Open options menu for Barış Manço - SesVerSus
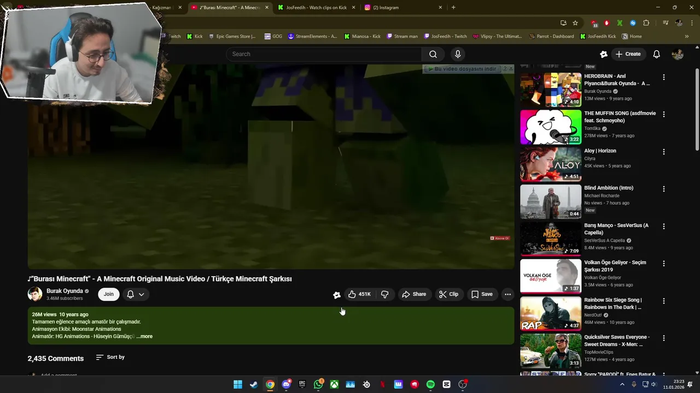Screen dimensions: 700x393 coord(664,227)
